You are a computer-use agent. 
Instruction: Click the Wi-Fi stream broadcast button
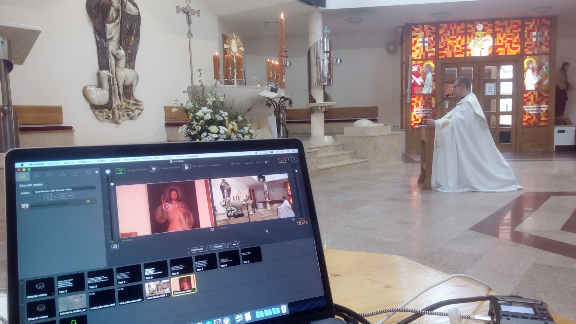pos(121,171)
